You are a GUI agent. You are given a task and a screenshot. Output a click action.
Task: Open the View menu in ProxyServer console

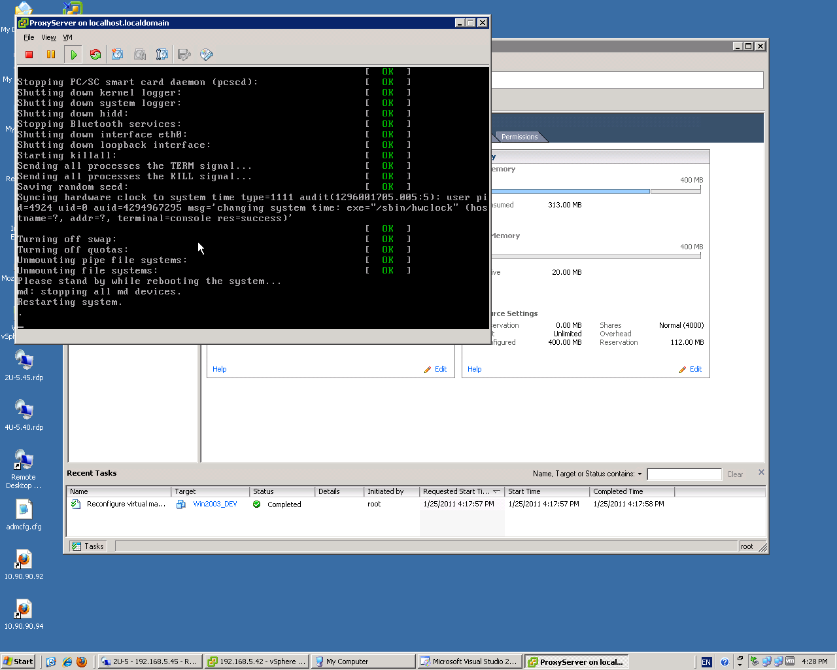click(x=48, y=37)
